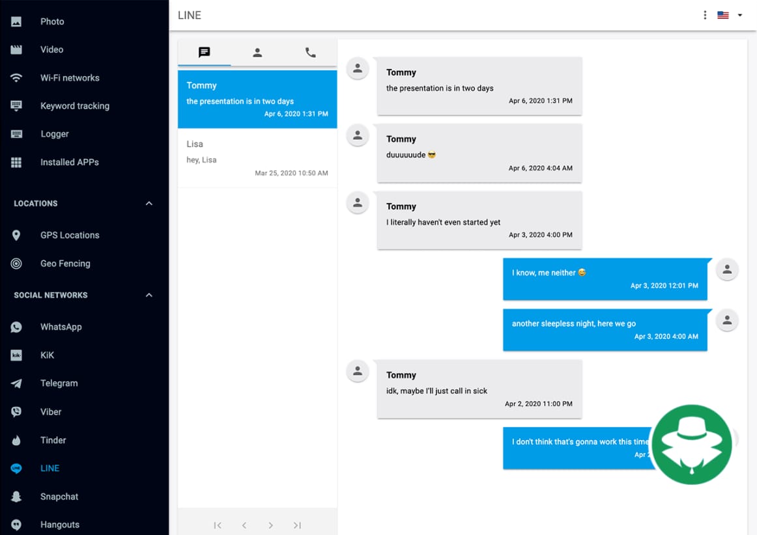Open Snapchat monitoring from sidebar
The width and height of the screenshot is (757, 535).
point(59,497)
